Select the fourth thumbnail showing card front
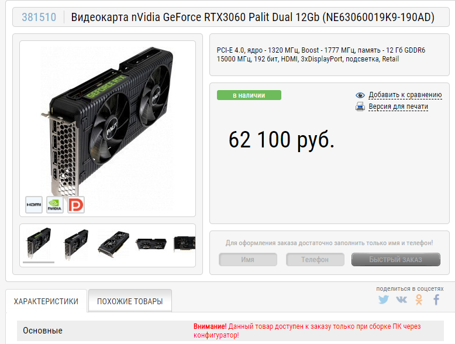Viewport: 455px width, 344px height. point(151,244)
